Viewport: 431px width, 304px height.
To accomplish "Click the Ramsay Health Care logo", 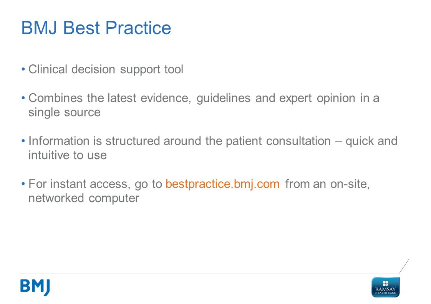I will (x=385, y=287).
